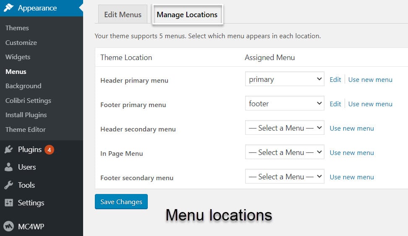
Task: Click Use new menu for Header secondary
Action: [352, 128]
